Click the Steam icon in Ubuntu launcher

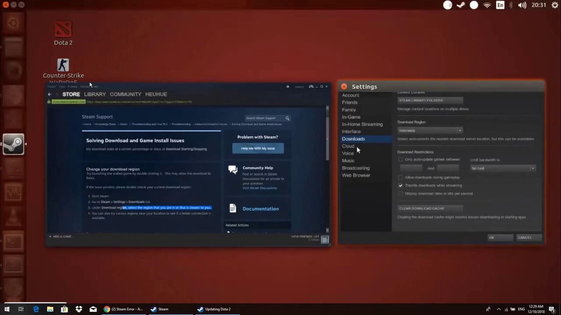(x=13, y=144)
